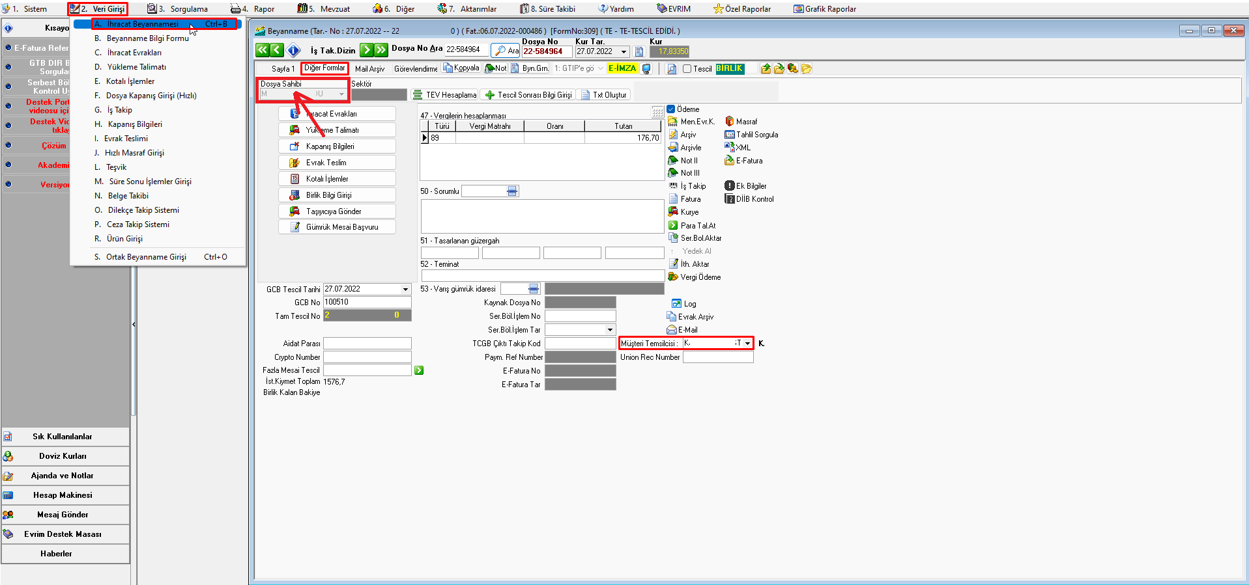
Task: Toggle the Tescil checkbox
Action: point(687,69)
